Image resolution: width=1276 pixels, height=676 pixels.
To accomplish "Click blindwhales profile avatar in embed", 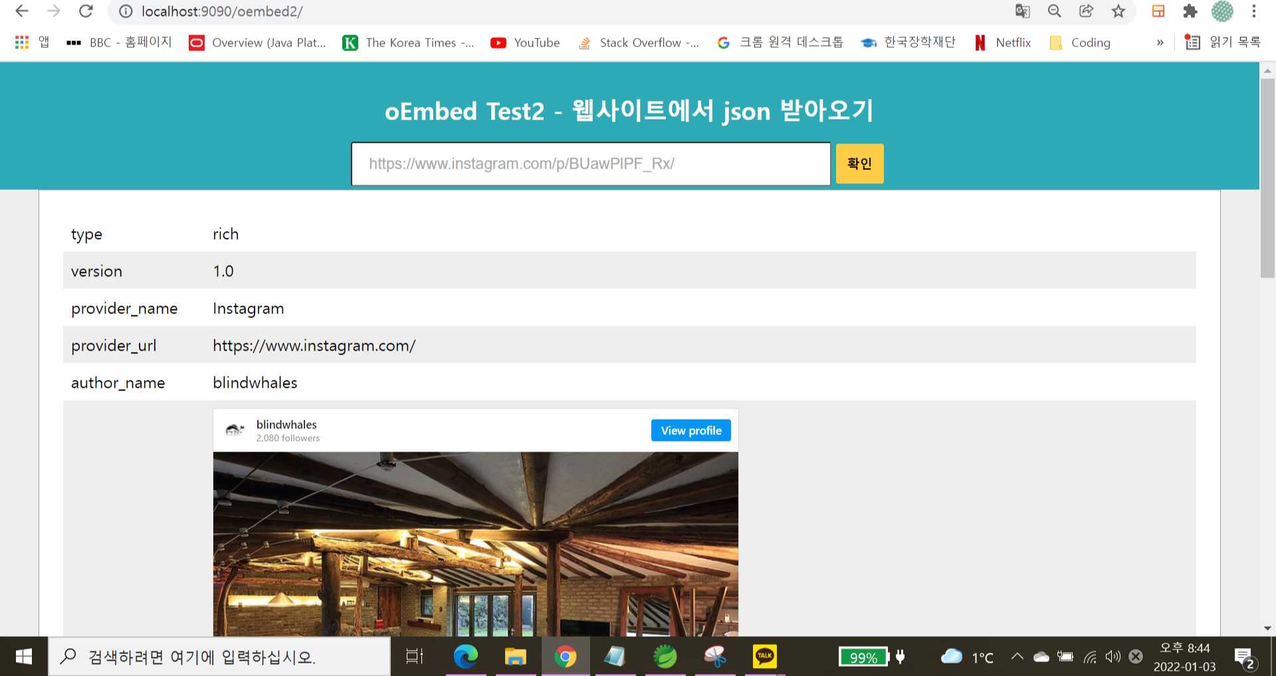I will coord(235,430).
